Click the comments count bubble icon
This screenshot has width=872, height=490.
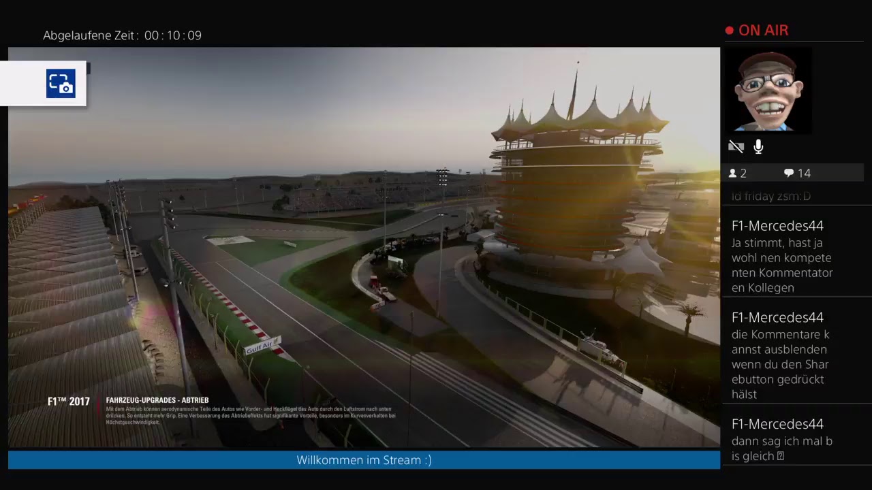pyautogui.click(x=789, y=174)
